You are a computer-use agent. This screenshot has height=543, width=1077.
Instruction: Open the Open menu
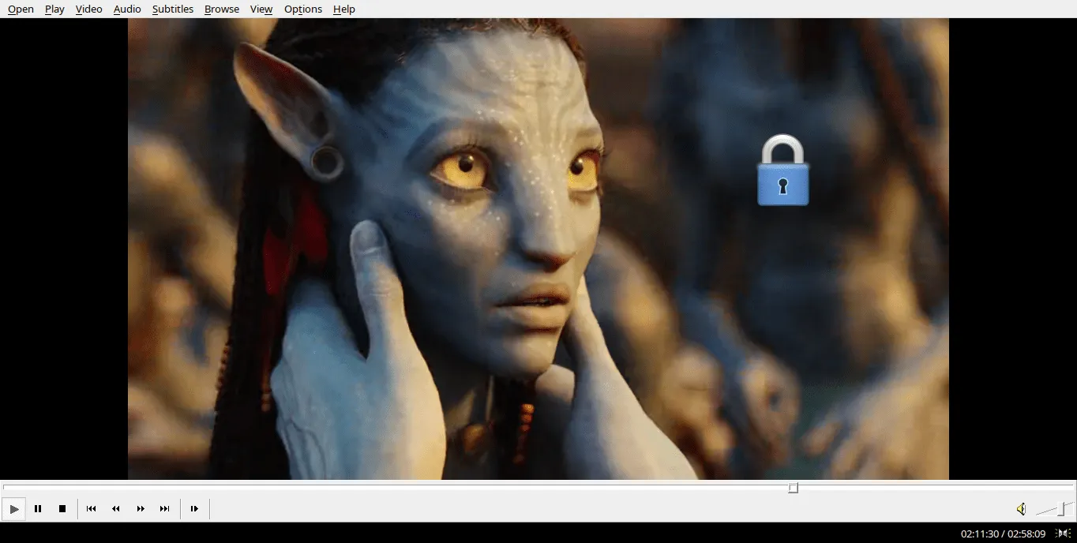[21, 9]
